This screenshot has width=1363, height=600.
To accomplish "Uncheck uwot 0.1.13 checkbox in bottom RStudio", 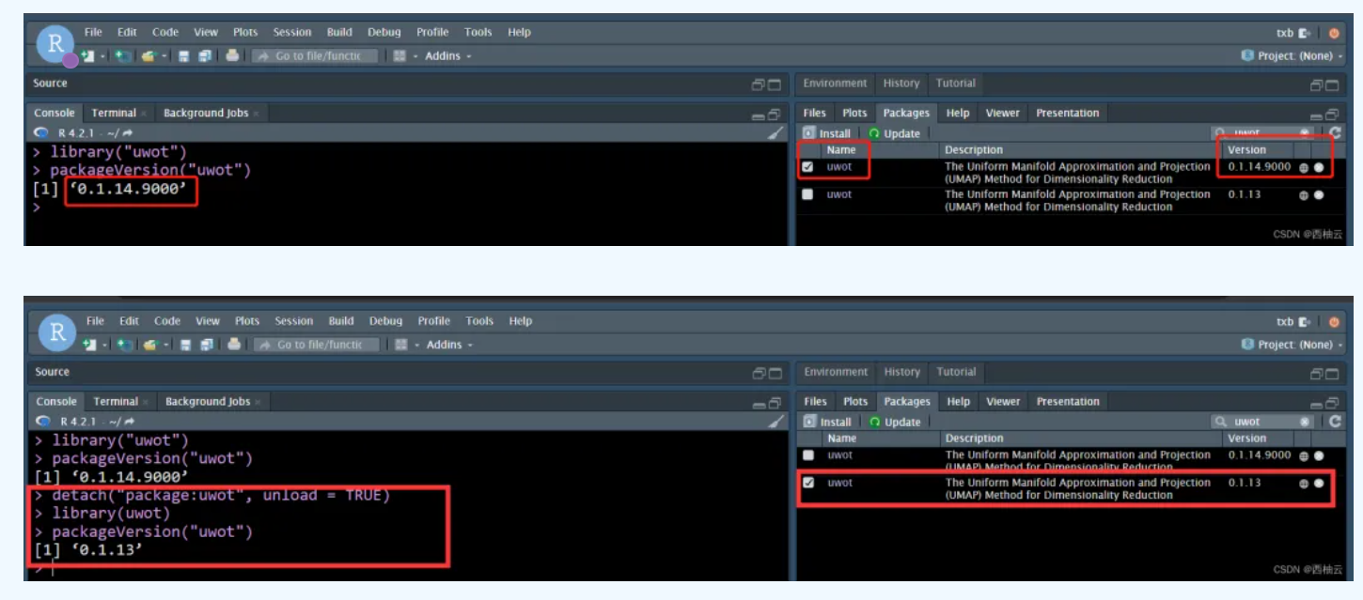I will pyautogui.click(x=808, y=483).
